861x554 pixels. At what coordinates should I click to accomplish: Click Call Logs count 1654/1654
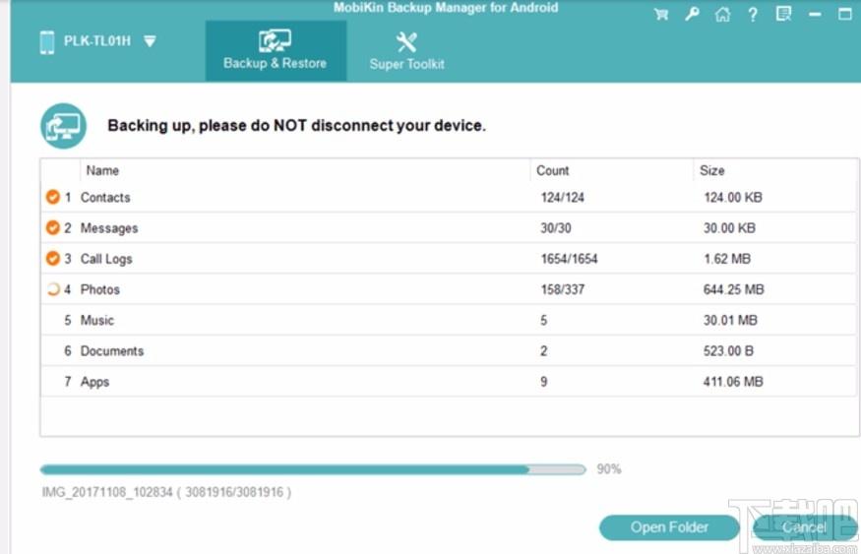569,259
